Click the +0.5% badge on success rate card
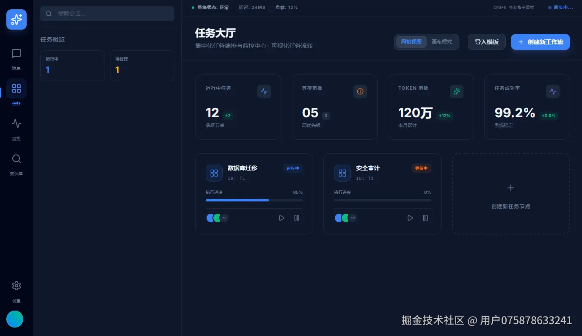 tap(549, 116)
